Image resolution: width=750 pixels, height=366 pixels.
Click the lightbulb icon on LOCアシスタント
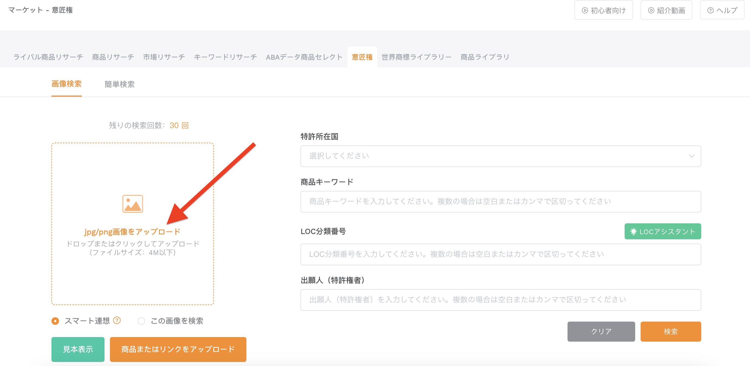tap(633, 231)
